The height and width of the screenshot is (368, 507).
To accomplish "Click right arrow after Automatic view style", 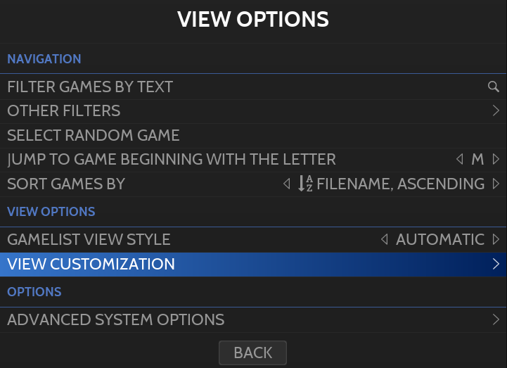I will [x=496, y=239].
